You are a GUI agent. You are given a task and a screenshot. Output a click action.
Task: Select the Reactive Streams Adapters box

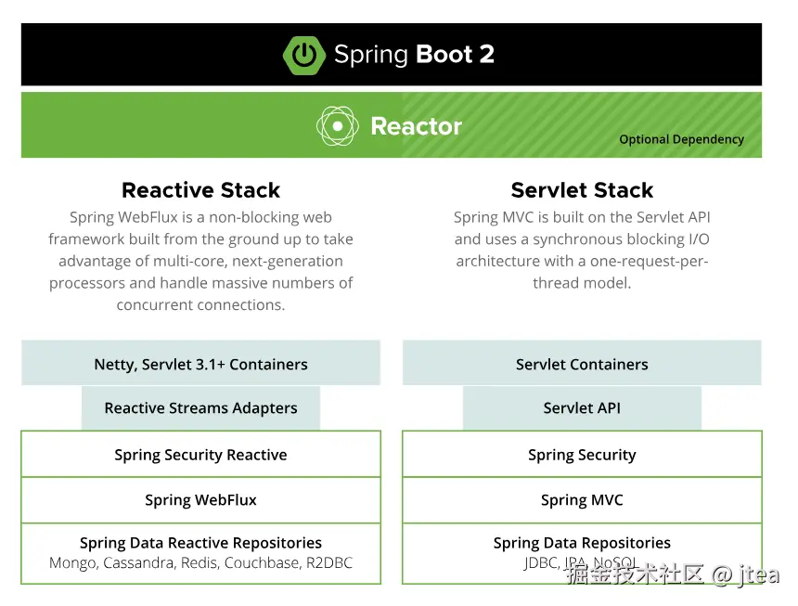200,408
